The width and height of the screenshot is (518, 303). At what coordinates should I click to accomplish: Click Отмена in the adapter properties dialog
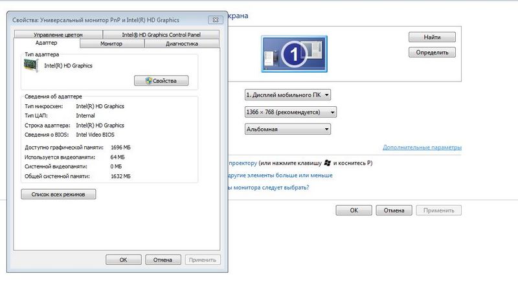point(163,260)
